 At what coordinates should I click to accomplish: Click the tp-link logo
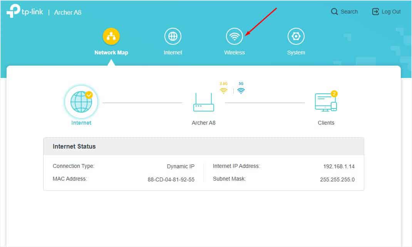[x=25, y=11]
